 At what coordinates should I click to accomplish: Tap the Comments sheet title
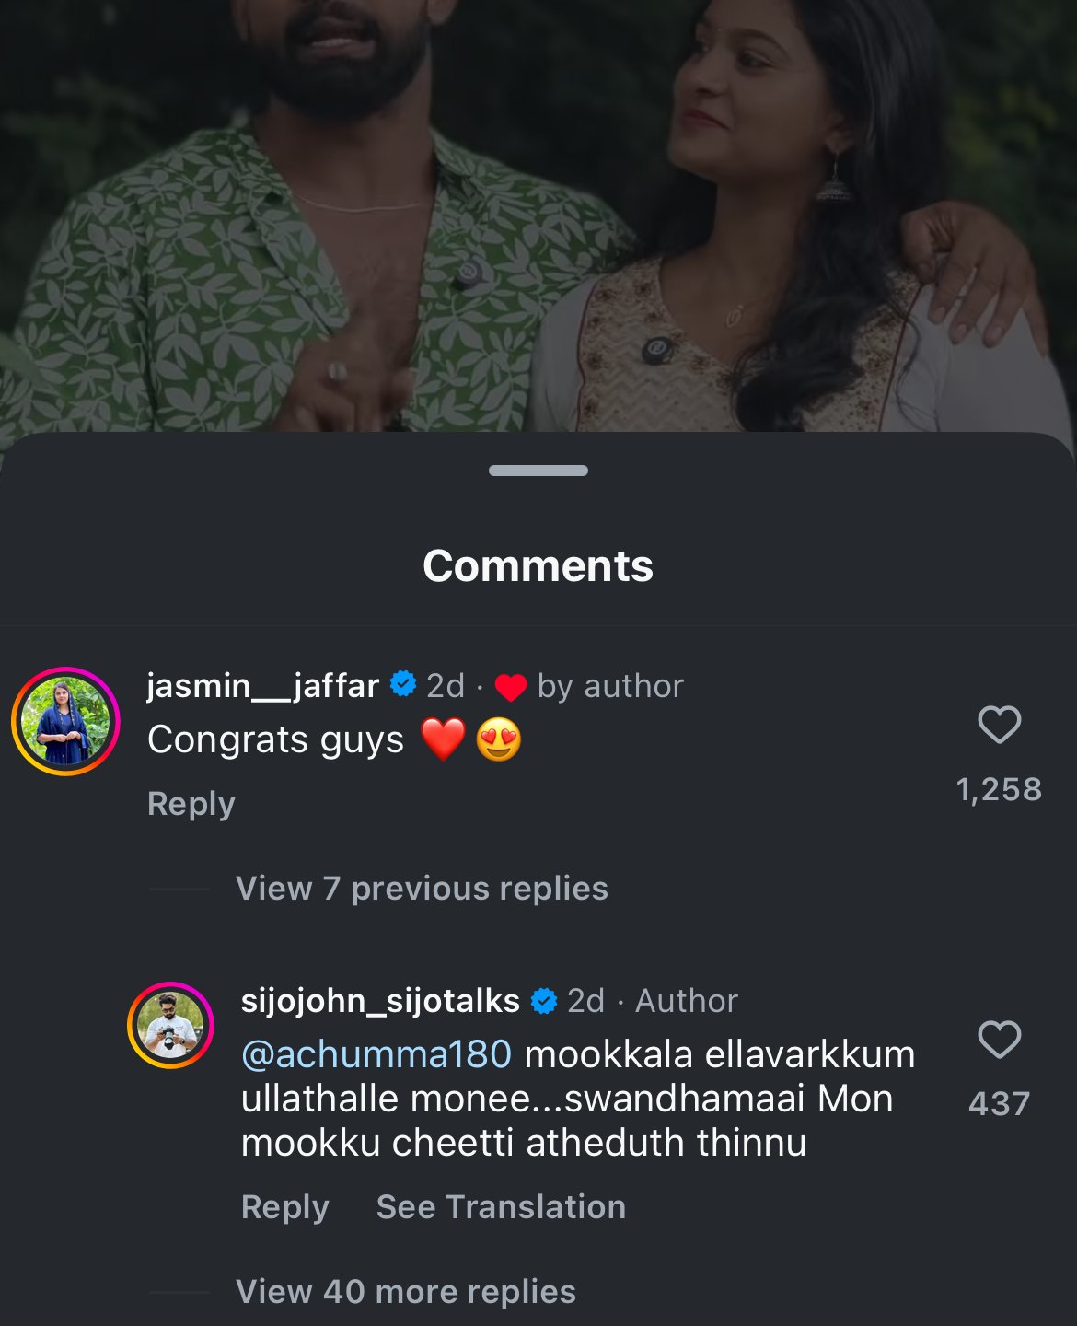coord(538,565)
